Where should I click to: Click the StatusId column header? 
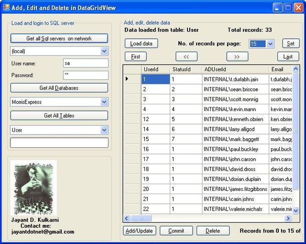click(186, 69)
